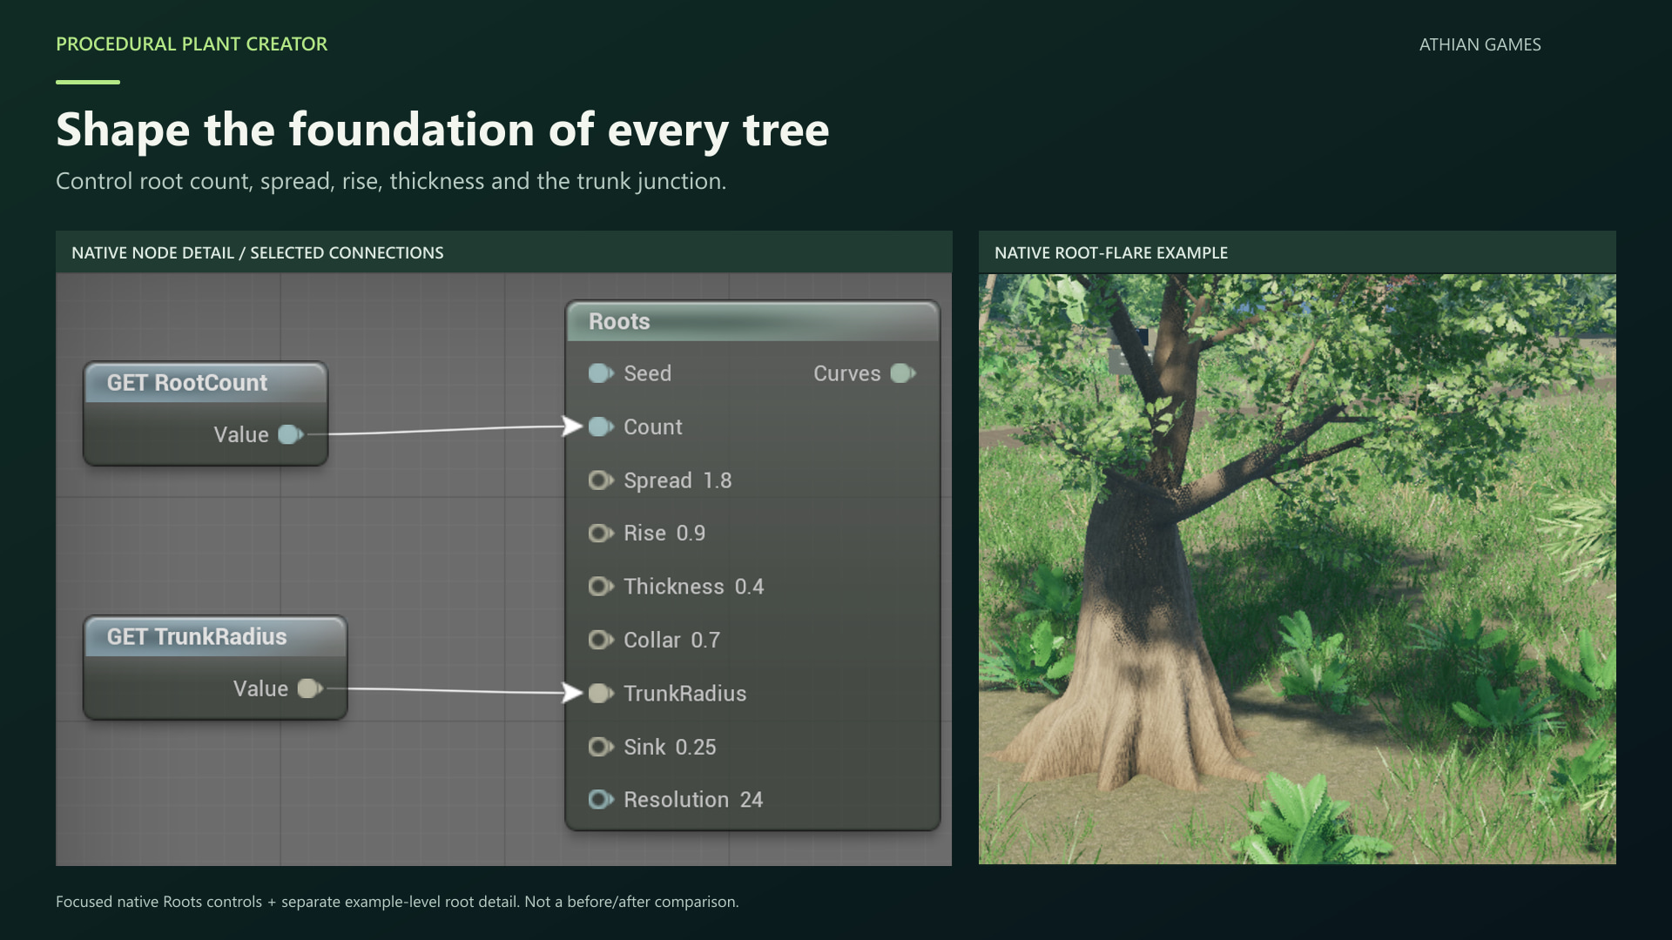Viewport: 1672px width, 940px height.
Task: Click the GET RootCount Value output pin
Action: (x=291, y=434)
